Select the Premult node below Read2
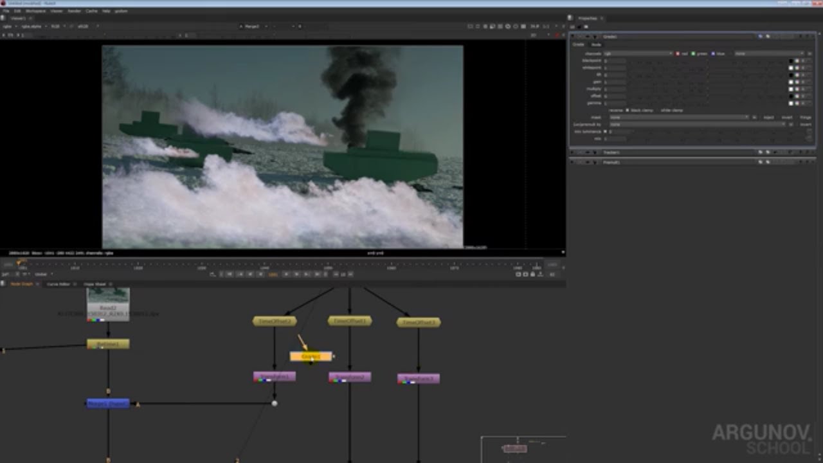 107,345
